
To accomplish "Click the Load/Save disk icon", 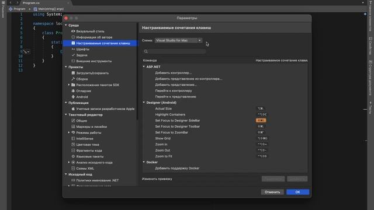I will click(73, 73).
